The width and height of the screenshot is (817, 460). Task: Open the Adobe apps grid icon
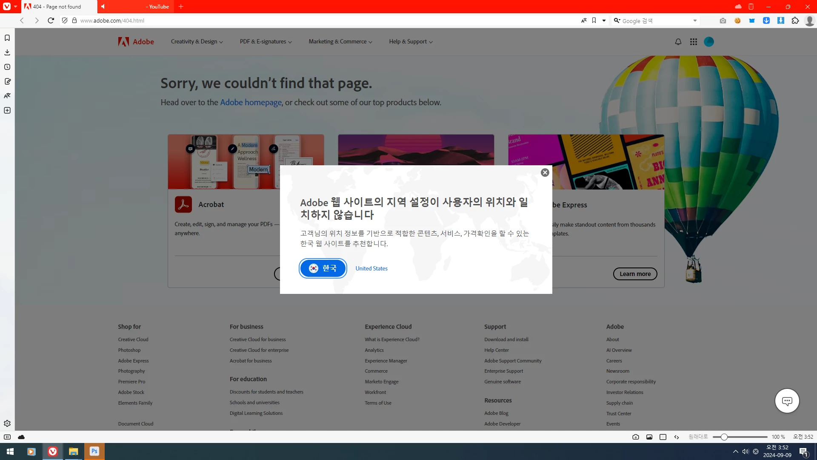(x=694, y=42)
